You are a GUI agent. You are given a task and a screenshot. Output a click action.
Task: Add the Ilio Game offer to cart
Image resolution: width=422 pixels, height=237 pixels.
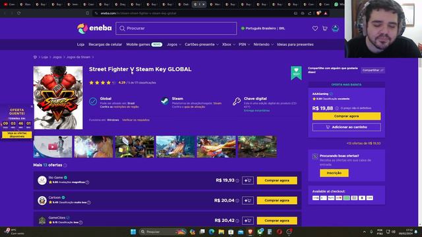[x=248, y=180]
